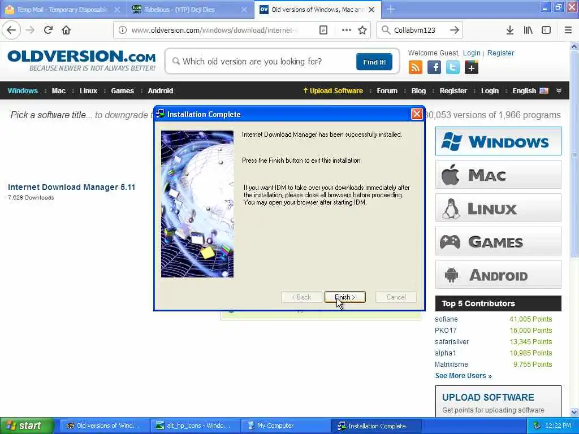
Task: Click the system tray IDM icon
Action: point(537,426)
